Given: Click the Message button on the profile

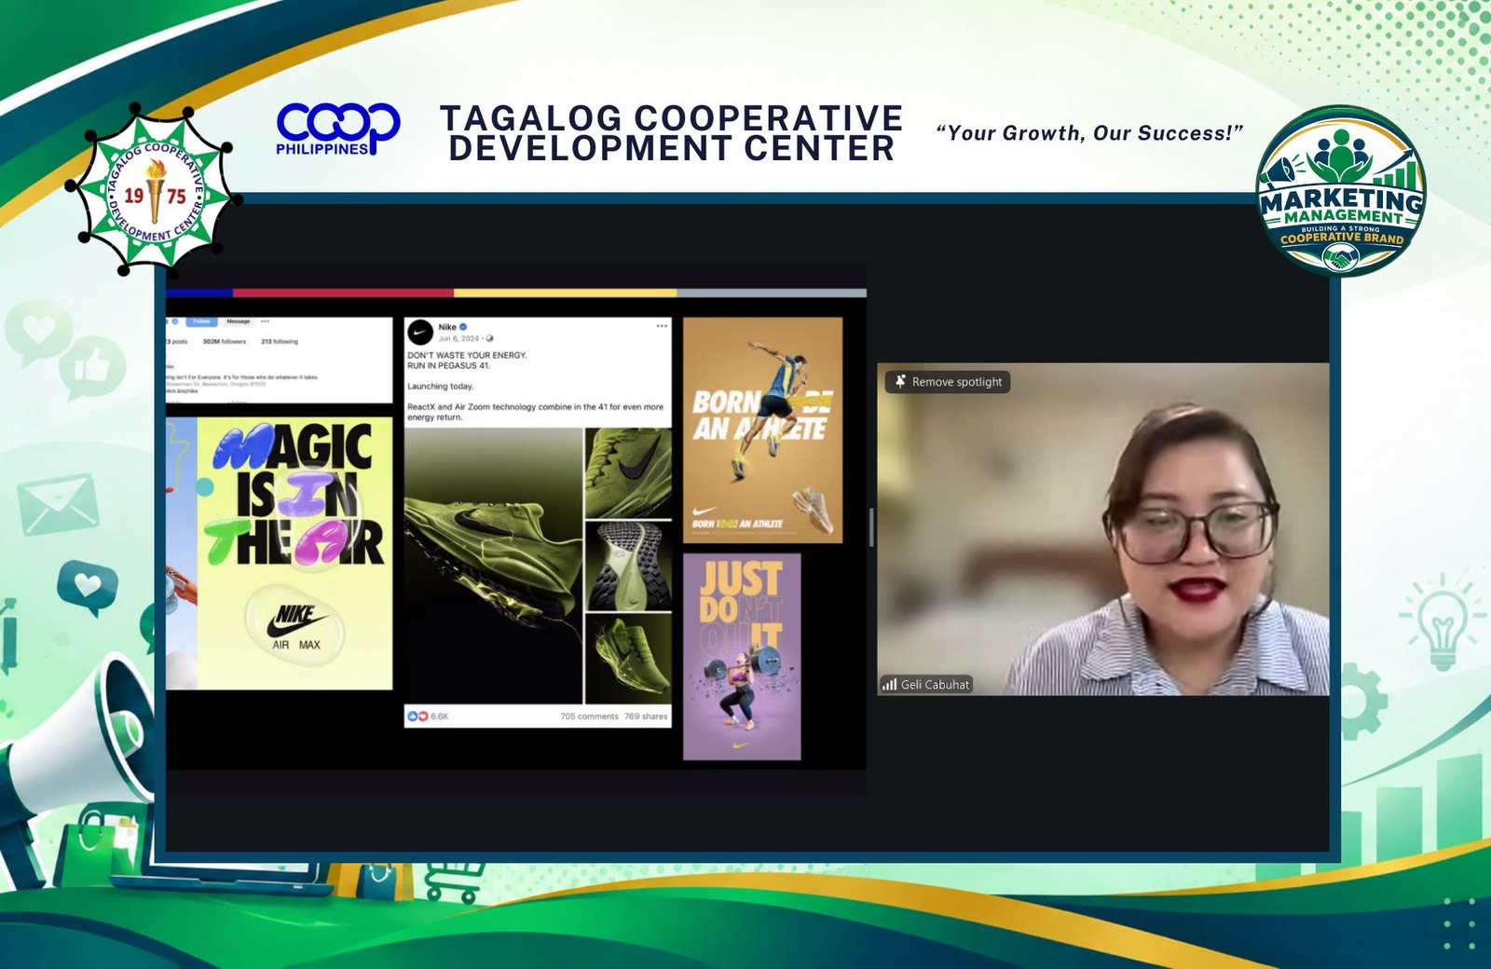Looking at the screenshot, I should coord(239,321).
